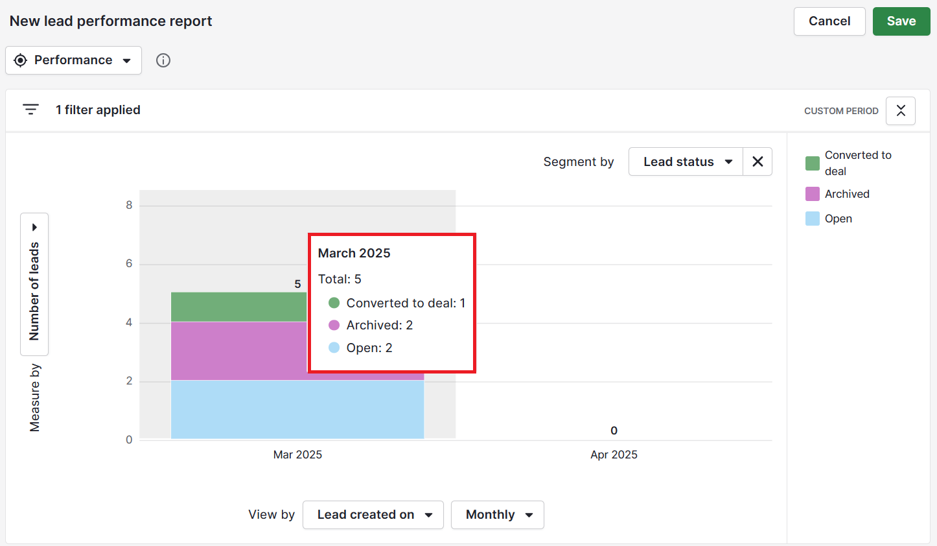Open the Lead created on dropdown
This screenshot has height=546, width=937.
373,514
